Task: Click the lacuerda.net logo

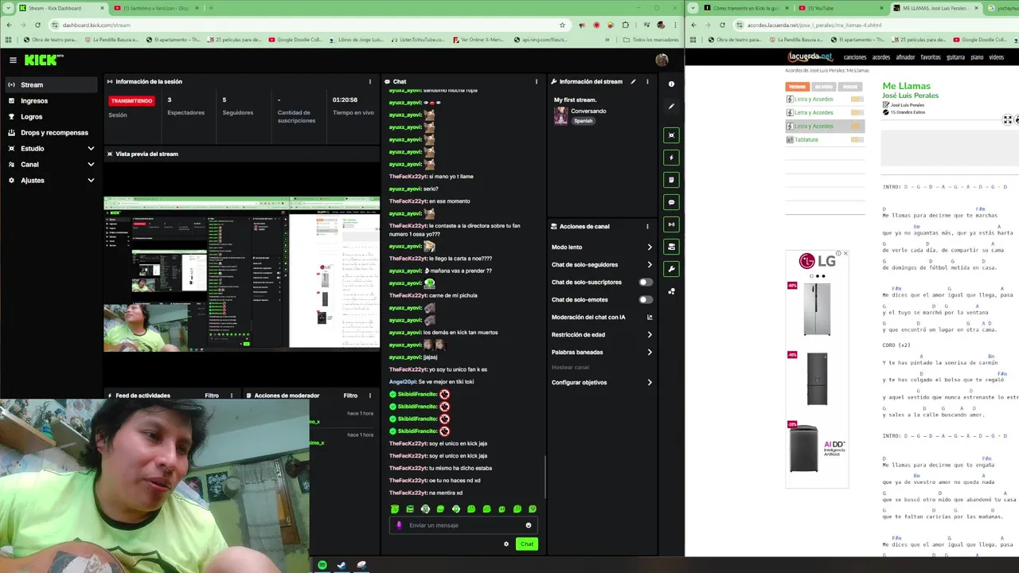Action: coord(810,57)
